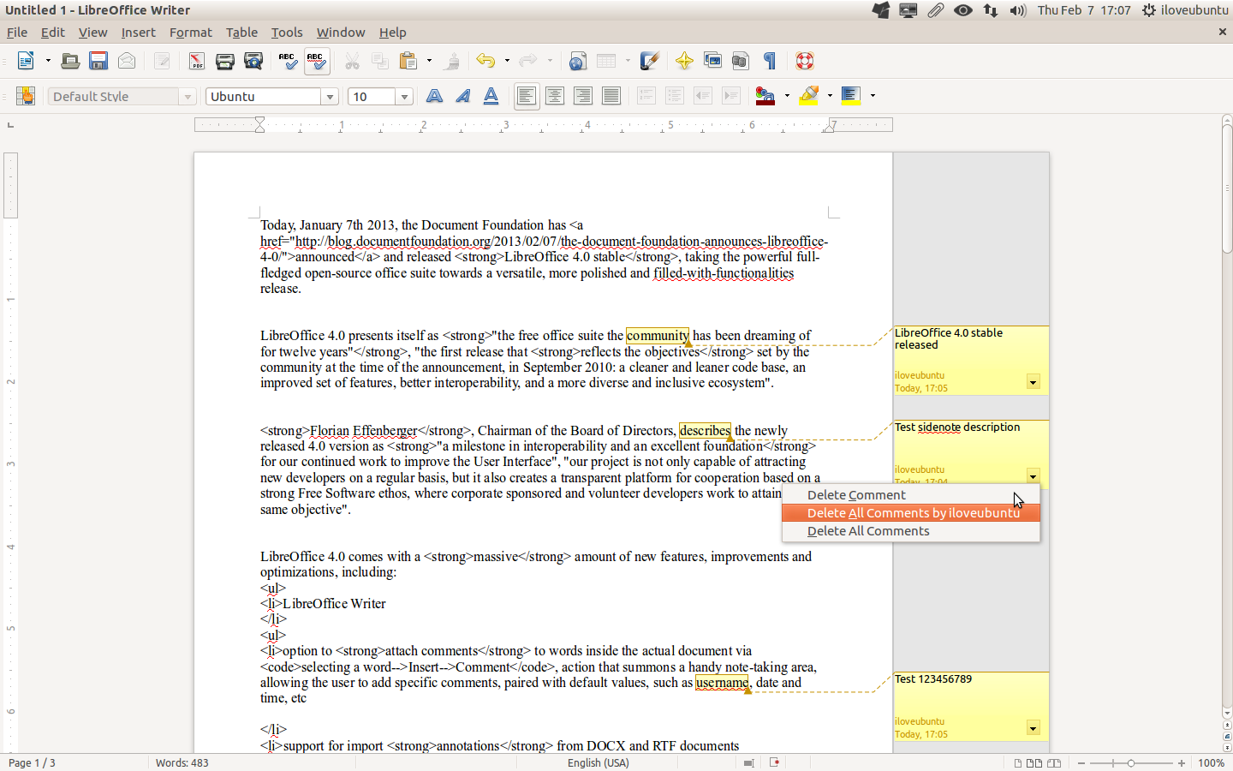Click the Font Size field showing 10

[372, 97]
